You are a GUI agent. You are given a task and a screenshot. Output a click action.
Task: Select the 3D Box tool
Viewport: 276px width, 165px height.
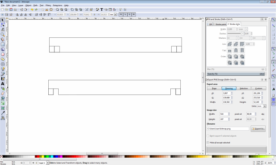click(3, 49)
